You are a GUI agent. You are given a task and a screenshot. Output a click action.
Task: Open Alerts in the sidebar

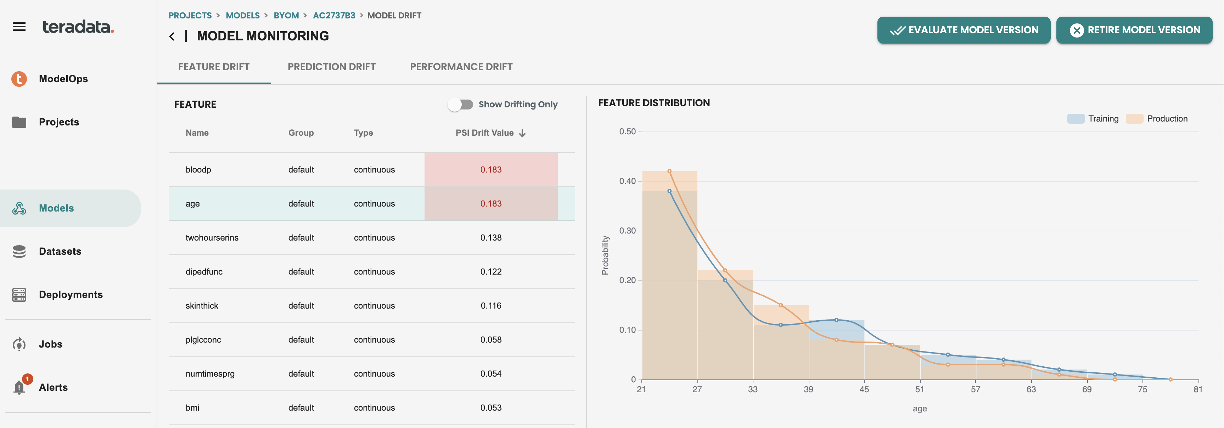[x=53, y=388]
